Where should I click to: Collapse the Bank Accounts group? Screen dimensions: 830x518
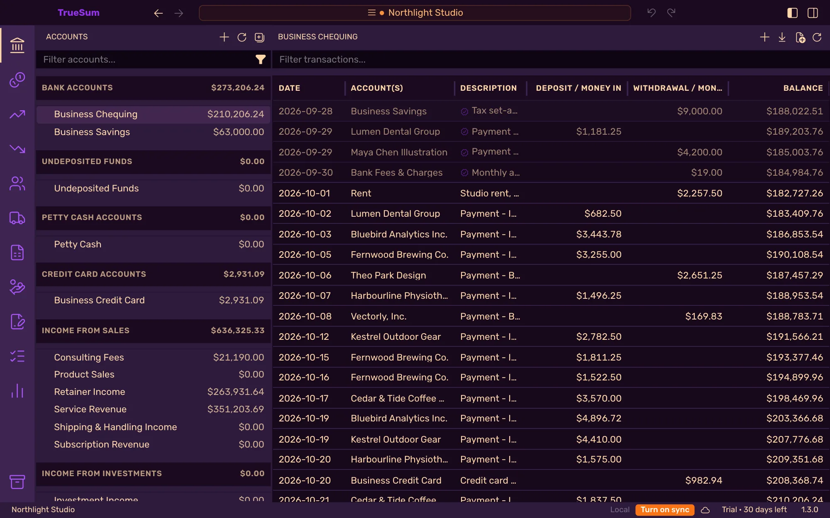tap(153, 88)
